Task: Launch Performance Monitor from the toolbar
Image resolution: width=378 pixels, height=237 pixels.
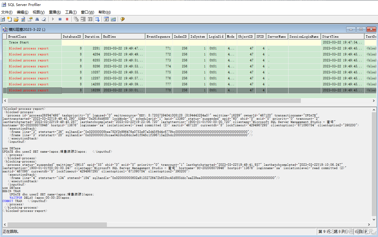Action: point(113,19)
